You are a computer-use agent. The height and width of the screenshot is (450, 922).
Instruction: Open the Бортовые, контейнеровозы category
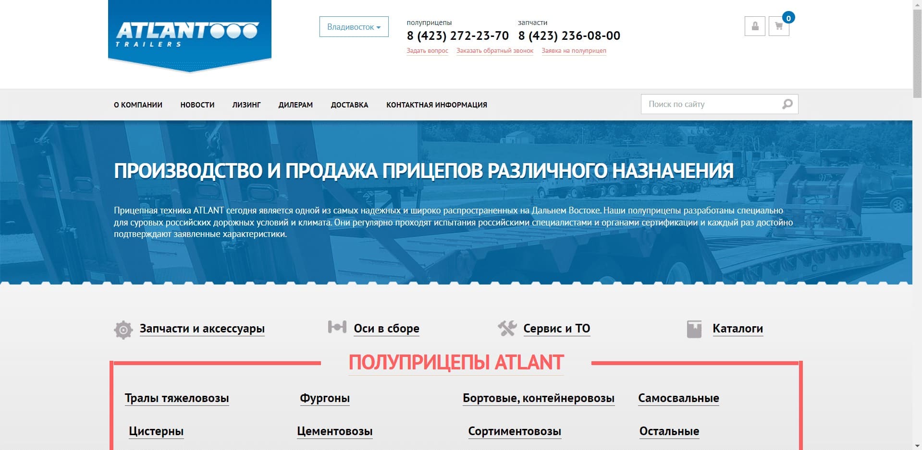[x=539, y=398]
